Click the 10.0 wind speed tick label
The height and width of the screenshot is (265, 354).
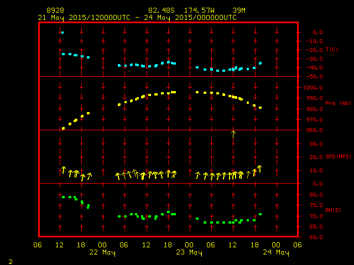(x=316, y=171)
